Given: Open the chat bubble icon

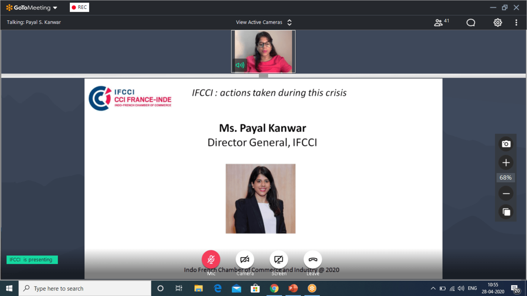Looking at the screenshot, I should pos(471,22).
